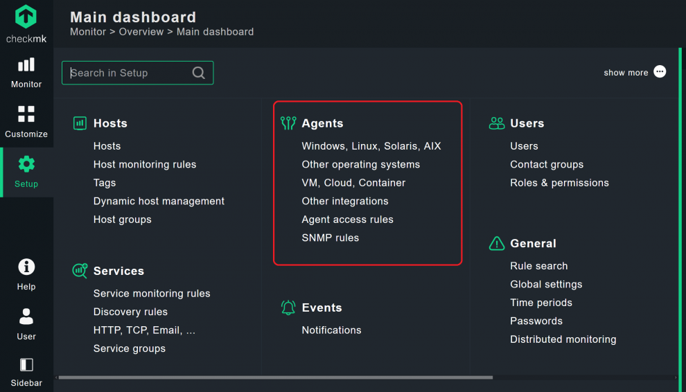Click the checkmk logo icon

[26, 17]
